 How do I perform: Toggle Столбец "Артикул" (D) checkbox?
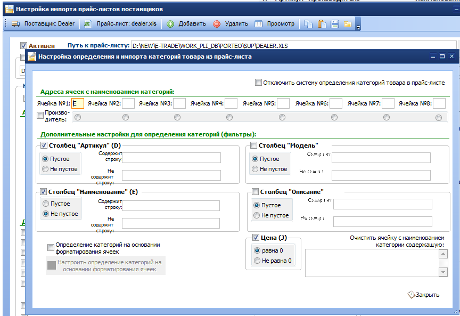(44, 145)
